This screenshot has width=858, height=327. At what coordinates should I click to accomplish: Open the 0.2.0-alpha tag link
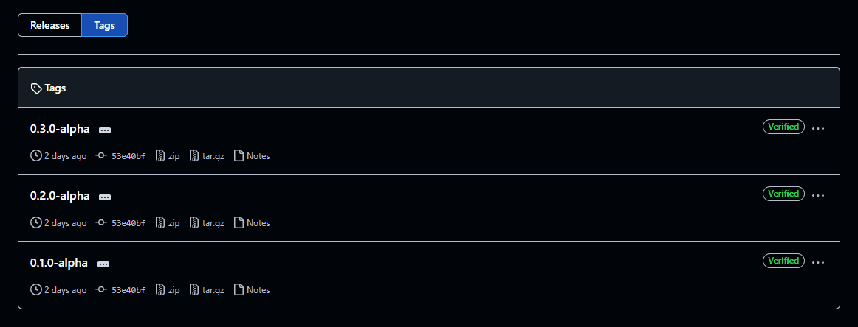(x=60, y=195)
